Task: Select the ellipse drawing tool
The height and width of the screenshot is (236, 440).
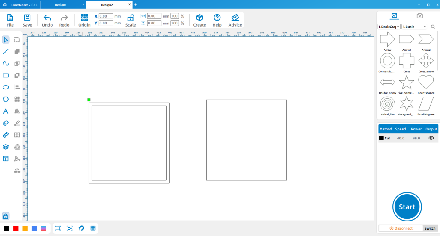Action: [x=6, y=87]
